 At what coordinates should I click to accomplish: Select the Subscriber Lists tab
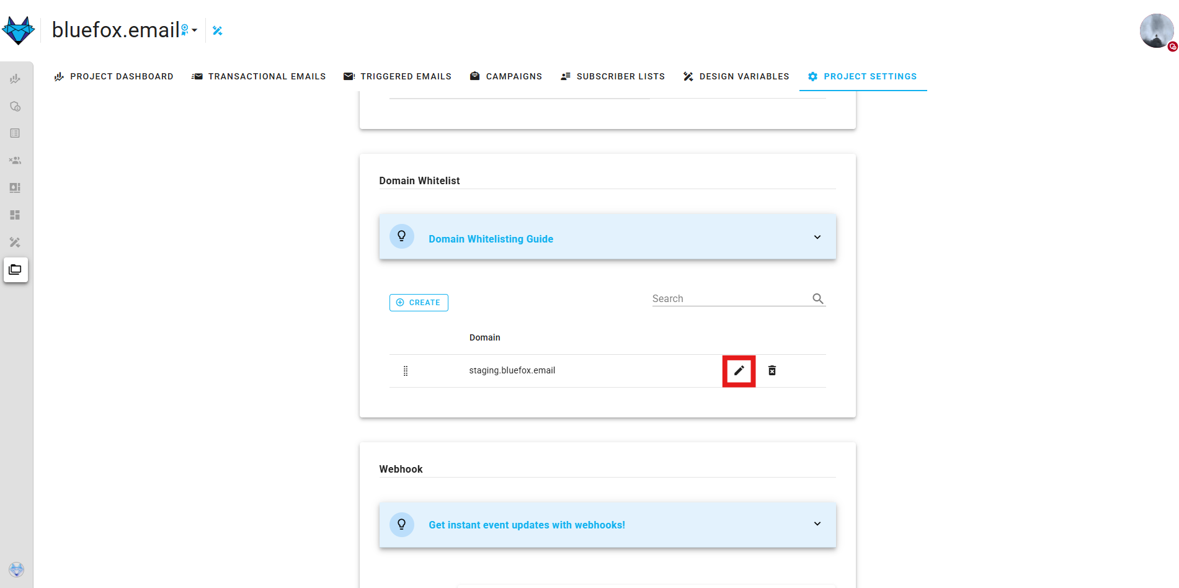coord(612,76)
